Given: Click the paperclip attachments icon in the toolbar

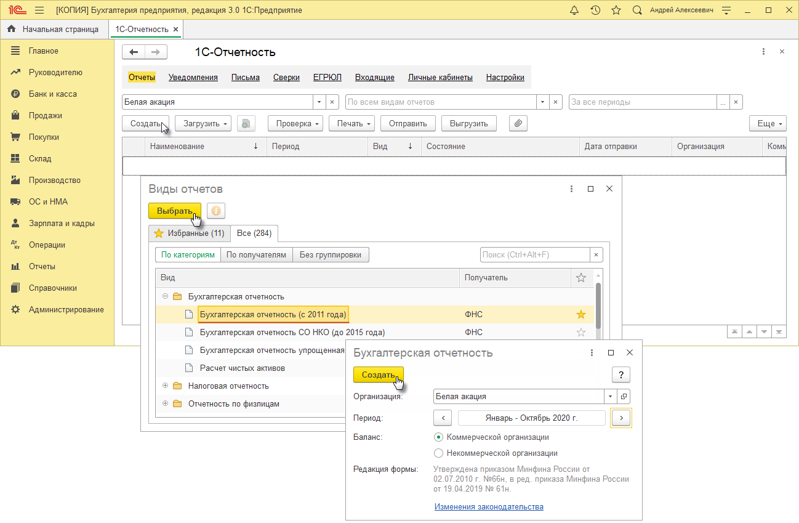Looking at the screenshot, I should 518,123.
